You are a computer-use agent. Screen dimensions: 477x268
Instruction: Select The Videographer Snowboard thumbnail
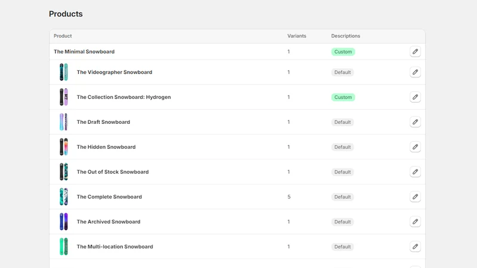[64, 72]
